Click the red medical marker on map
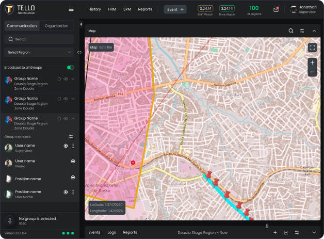Image resolution: width=324 pixels, height=239 pixels. [133, 163]
